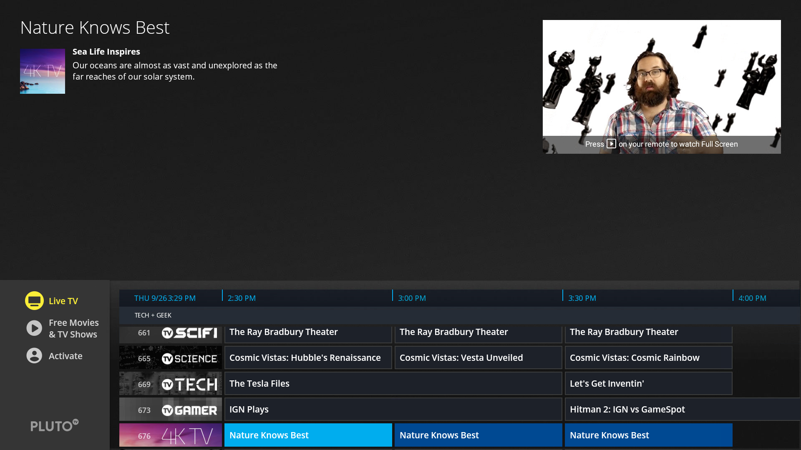The image size is (801, 450).
Task: Select Nature Knows Best at 3:00 PM
Action: pyautogui.click(x=479, y=435)
